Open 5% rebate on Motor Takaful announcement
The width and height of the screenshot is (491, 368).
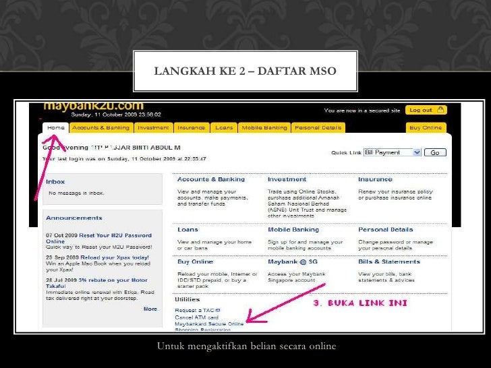coord(96,283)
